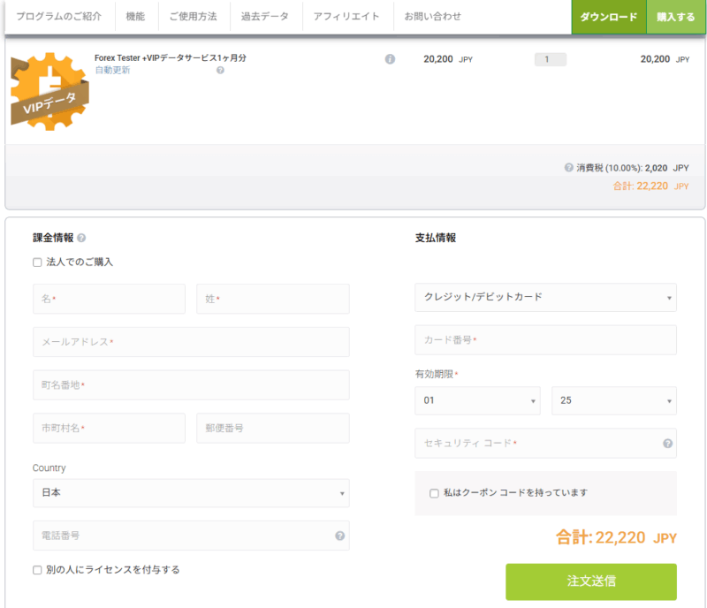Open the expiry month dropdown showing 01
Screen dimensions: 707x608
(477, 400)
